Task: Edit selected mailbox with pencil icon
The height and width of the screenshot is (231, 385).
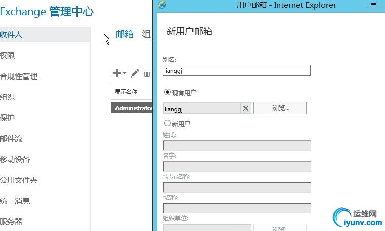Action: (135, 73)
